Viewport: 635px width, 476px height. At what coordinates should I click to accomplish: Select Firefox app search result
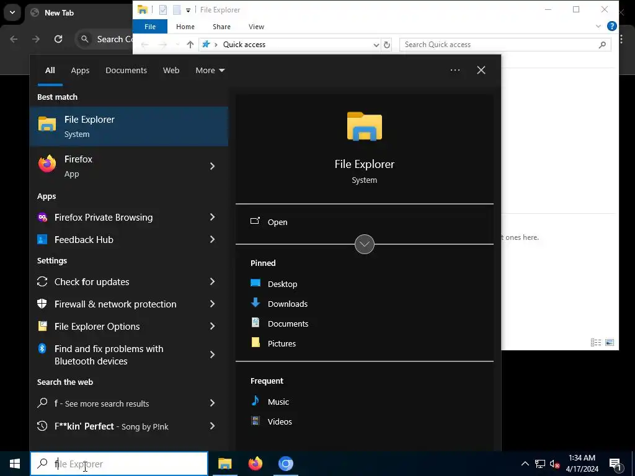tap(120, 166)
